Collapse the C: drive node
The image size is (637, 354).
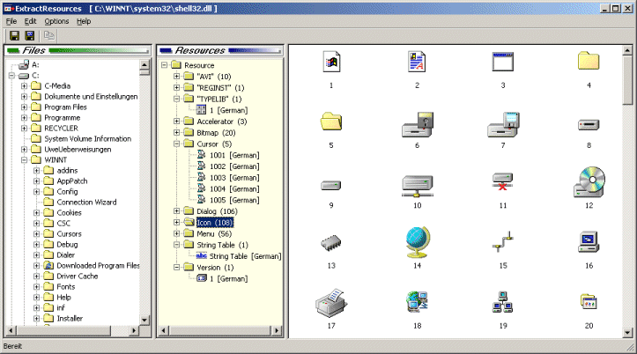coord(11,76)
